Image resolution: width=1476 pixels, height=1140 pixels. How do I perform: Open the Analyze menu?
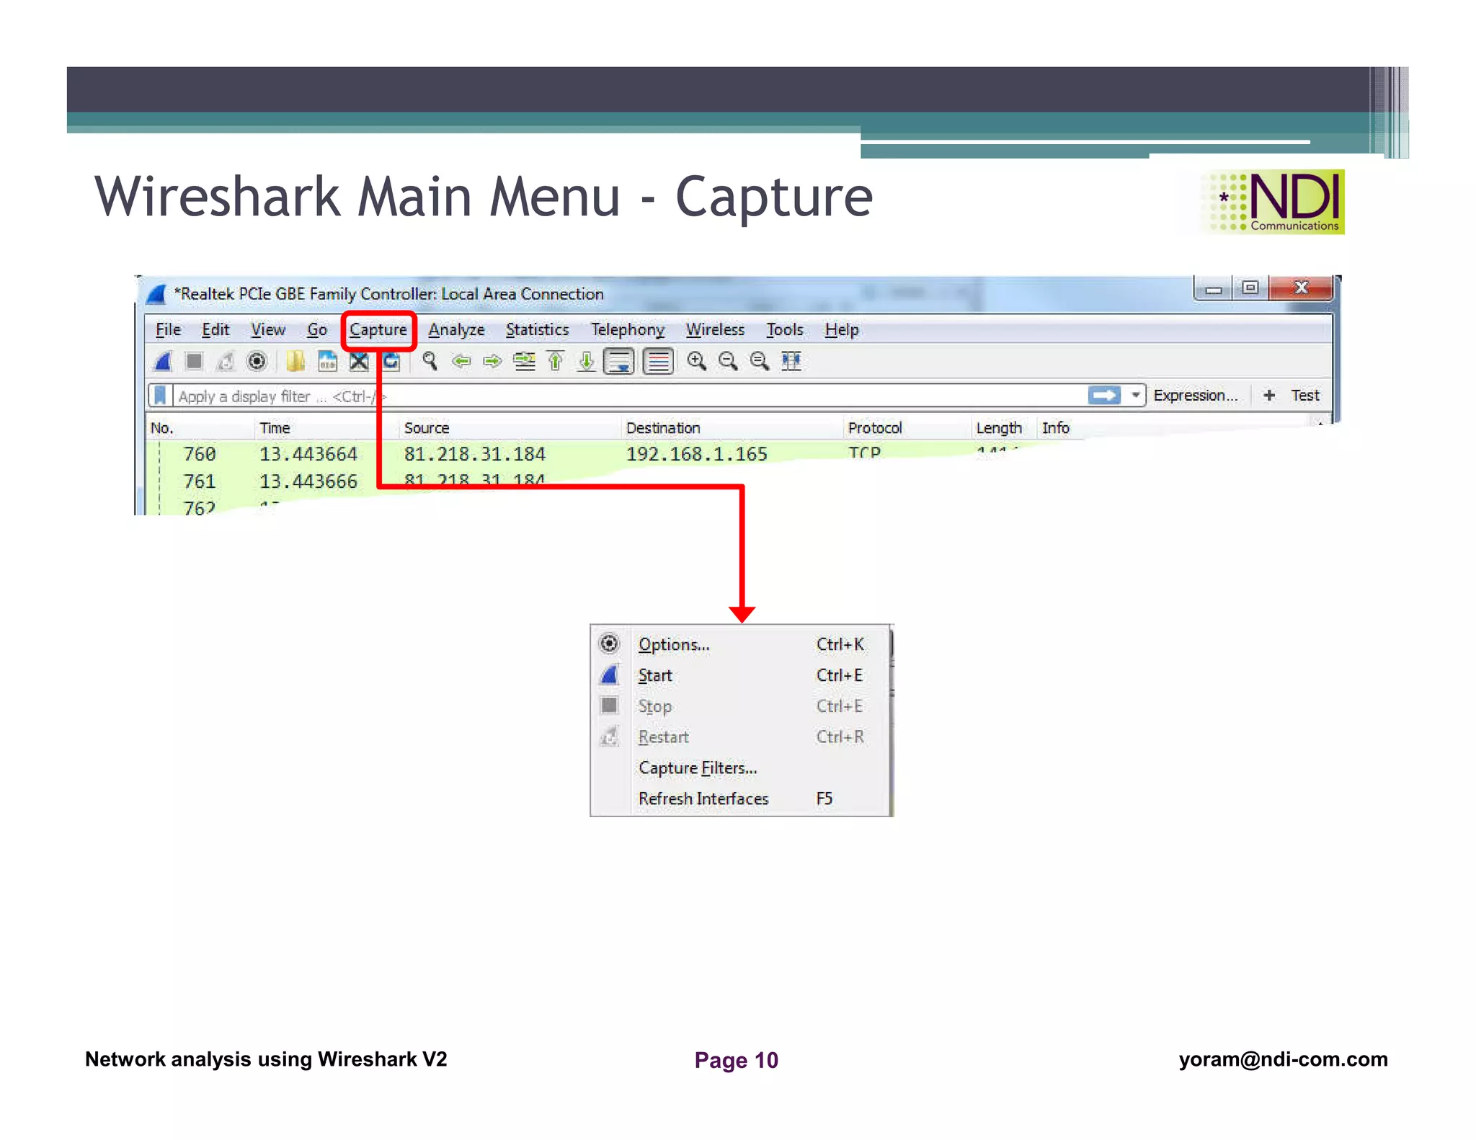pyautogui.click(x=456, y=330)
